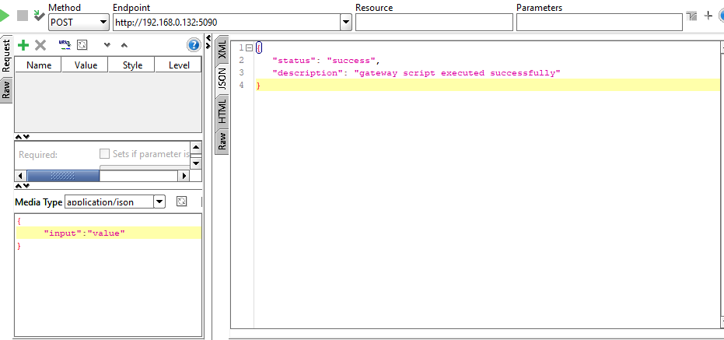Switch to the HTML response tab

(x=222, y=111)
